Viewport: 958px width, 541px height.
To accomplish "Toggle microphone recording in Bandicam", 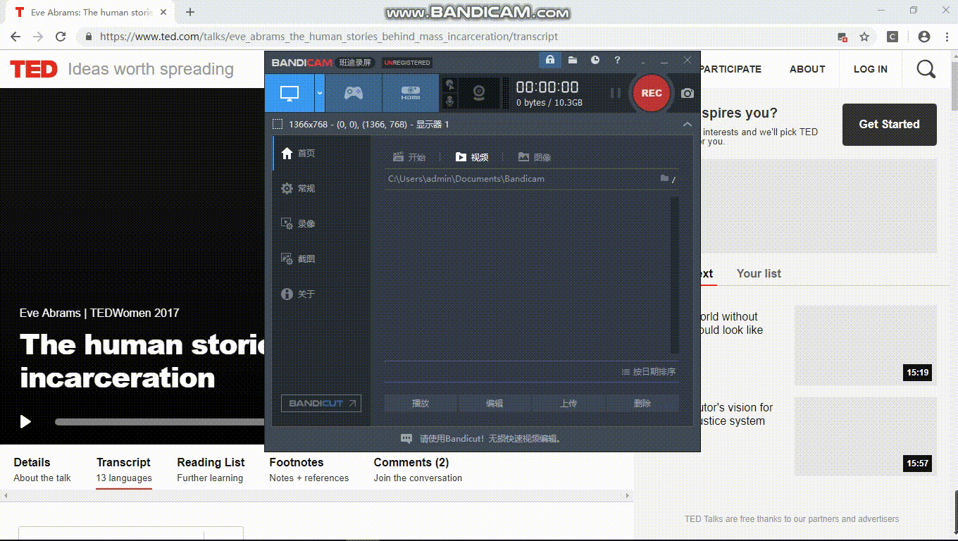I will coord(449,102).
